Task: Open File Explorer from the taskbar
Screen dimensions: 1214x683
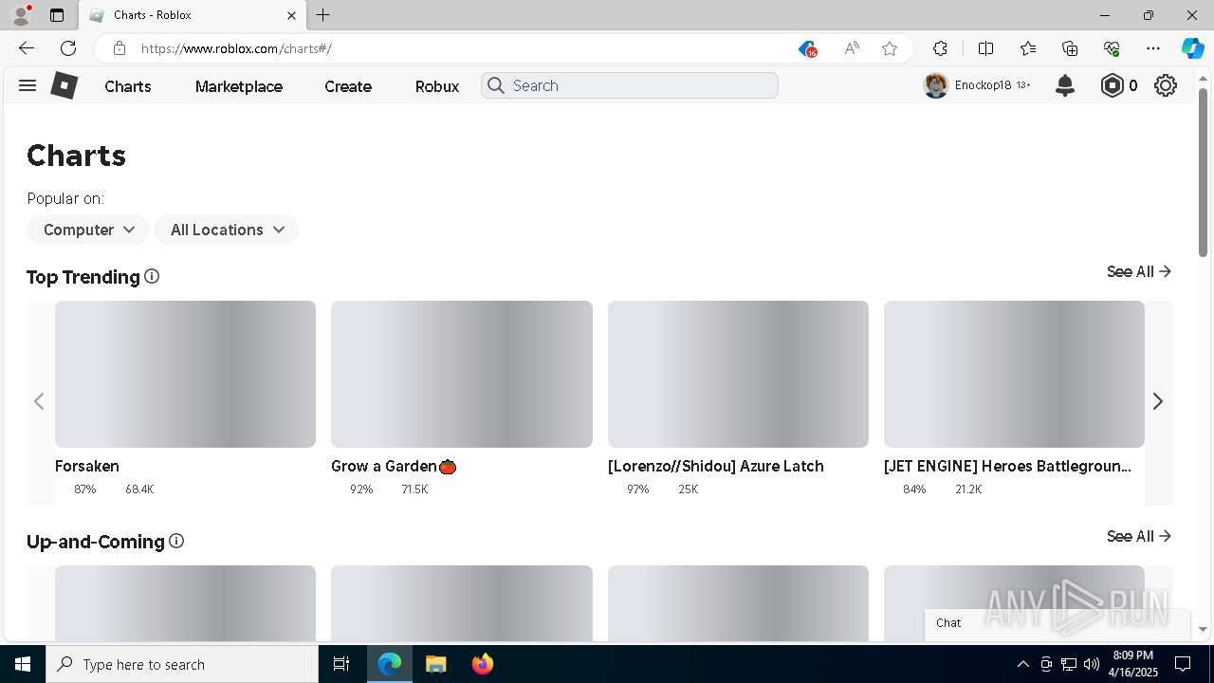Action: coord(435,664)
